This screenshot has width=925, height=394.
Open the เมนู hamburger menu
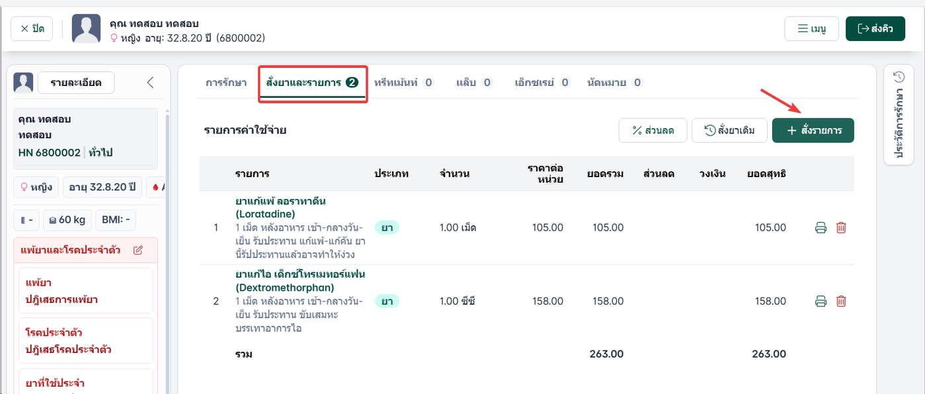[x=811, y=29]
